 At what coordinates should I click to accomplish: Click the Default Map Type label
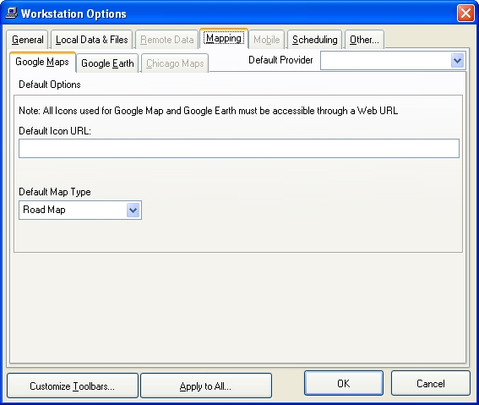[x=55, y=192]
